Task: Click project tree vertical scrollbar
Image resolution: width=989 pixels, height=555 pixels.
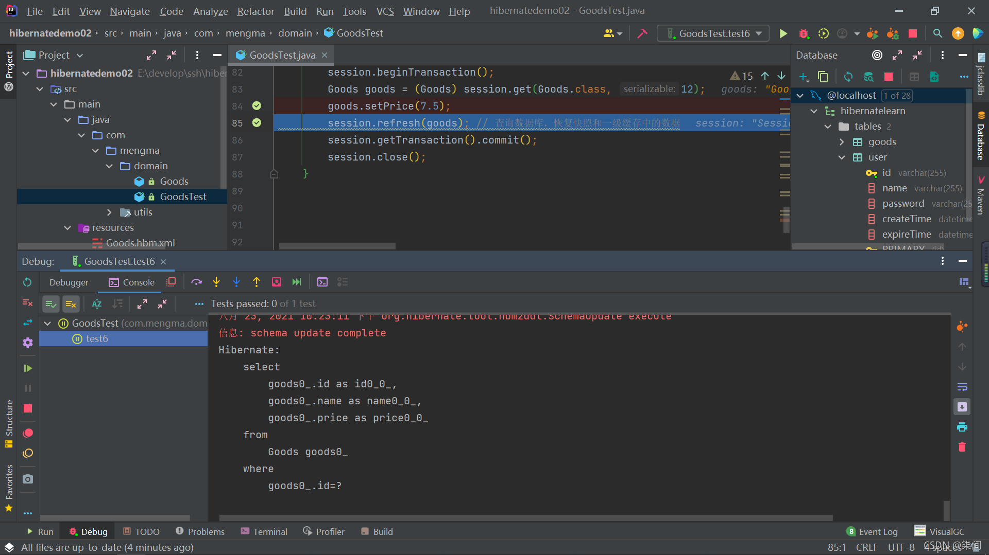Action: click(x=224, y=127)
